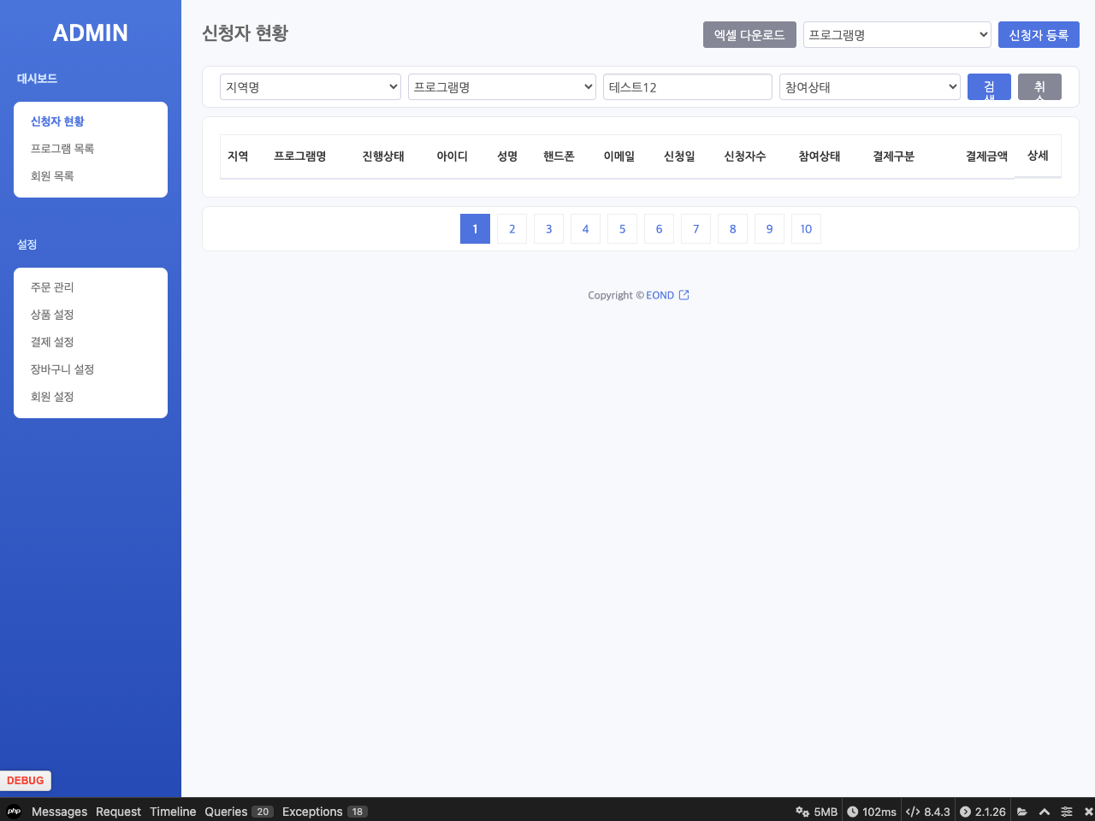Click the PHP version code icon

[913, 812]
